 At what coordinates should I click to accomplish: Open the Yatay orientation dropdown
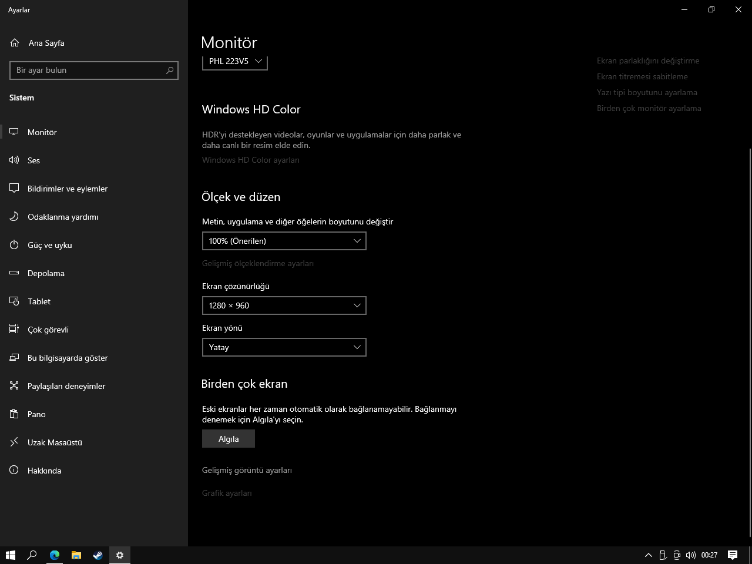(x=284, y=347)
